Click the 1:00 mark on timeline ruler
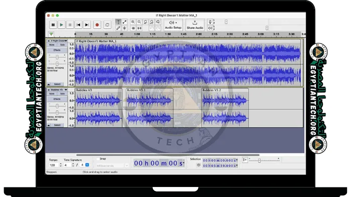351x197 pixels. coord(137,34)
